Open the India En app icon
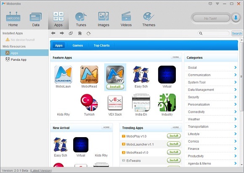This screenshot has width=244, height=173. tap(141, 103)
